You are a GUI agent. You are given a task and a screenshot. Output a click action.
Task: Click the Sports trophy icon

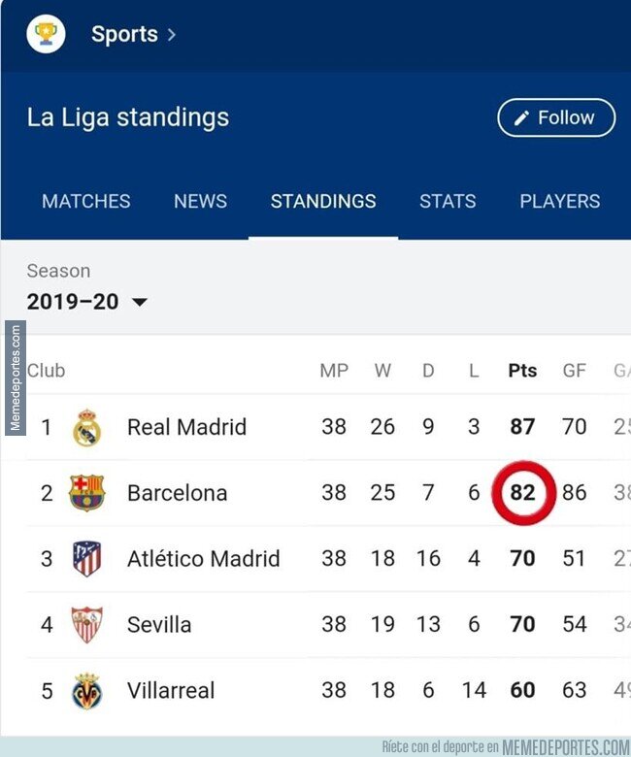click(46, 35)
